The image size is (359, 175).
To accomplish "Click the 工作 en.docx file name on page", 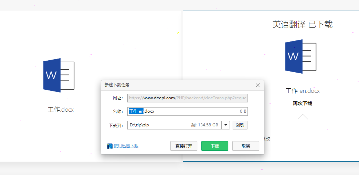I will pyautogui.click(x=303, y=91).
